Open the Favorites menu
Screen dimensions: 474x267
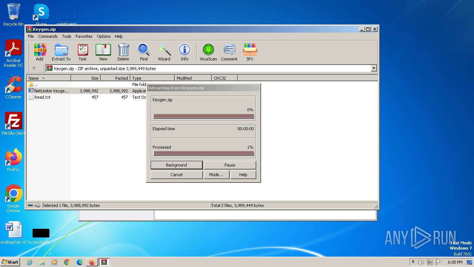click(x=84, y=36)
